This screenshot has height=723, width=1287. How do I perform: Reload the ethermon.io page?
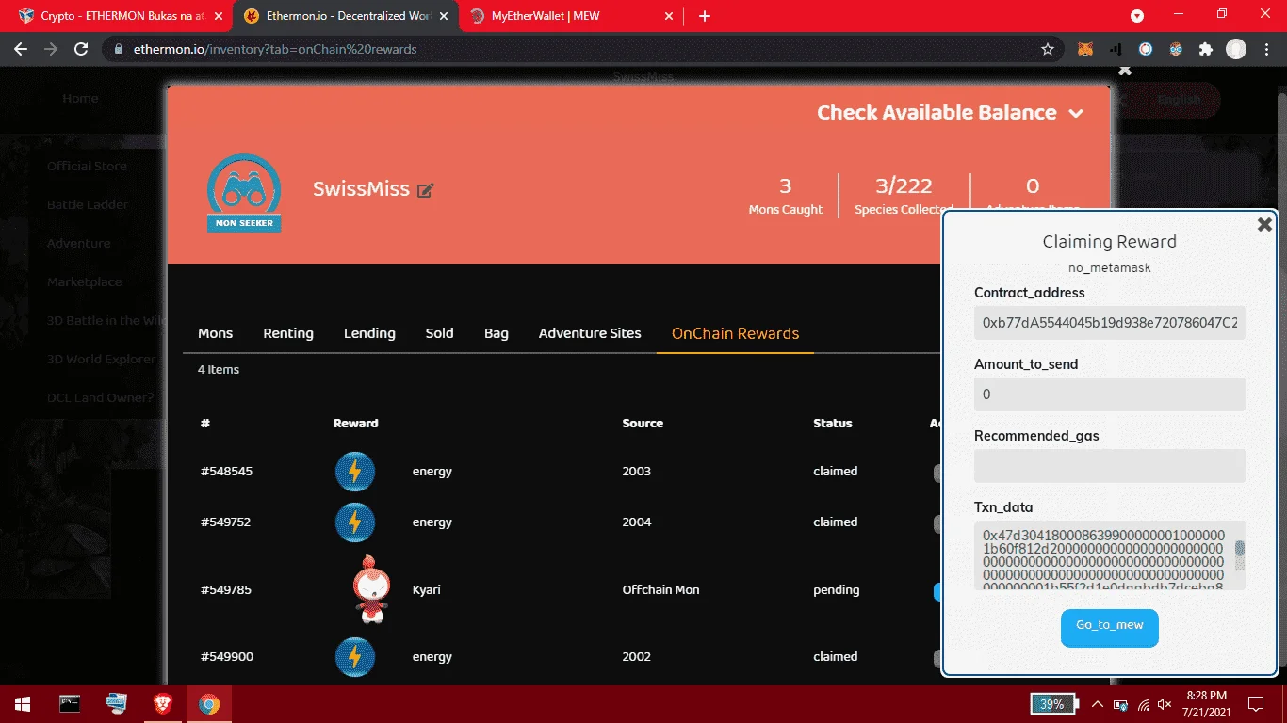[x=82, y=49]
